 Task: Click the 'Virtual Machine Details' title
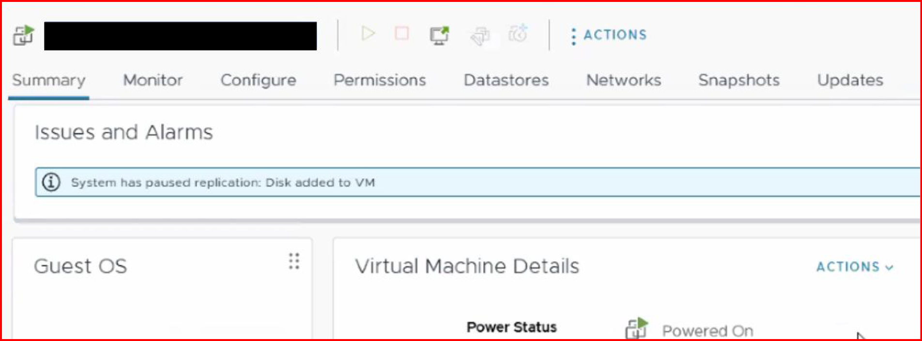[467, 266]
